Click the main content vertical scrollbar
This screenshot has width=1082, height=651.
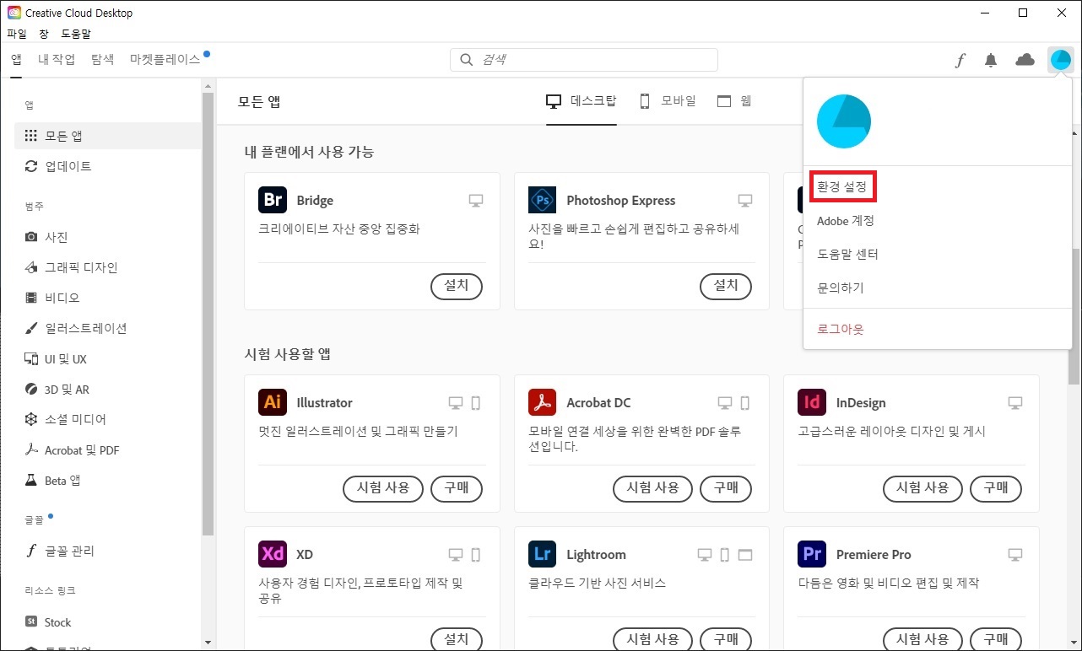pyautogui.click(x=1074, y=316)
